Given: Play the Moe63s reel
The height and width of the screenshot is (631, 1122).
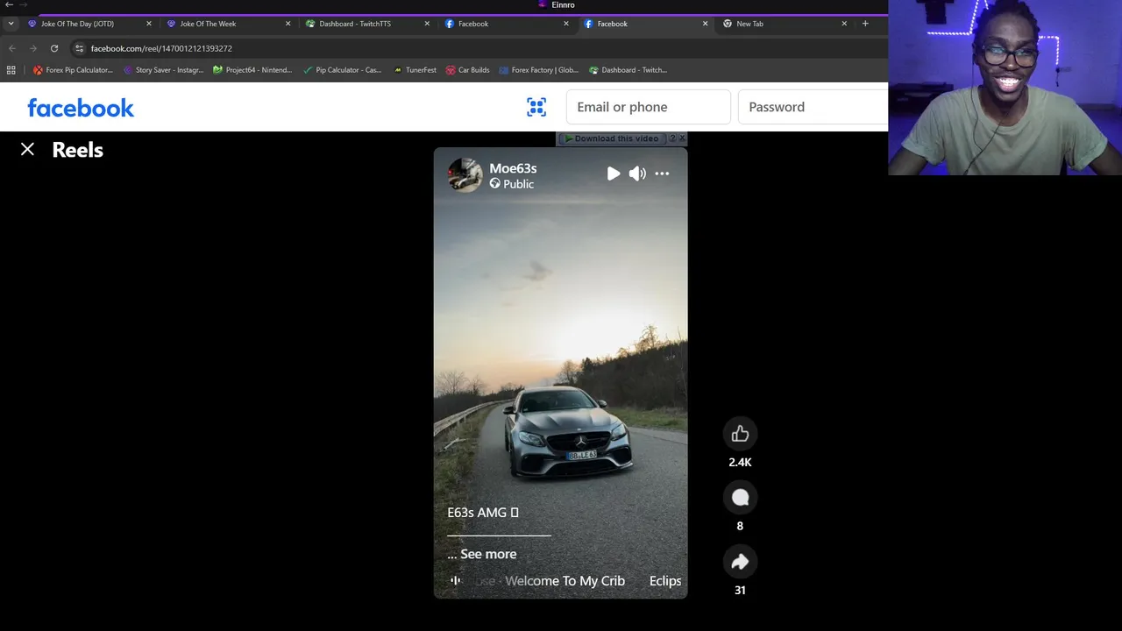Looking at the screenshot, I should pos(614,174).
